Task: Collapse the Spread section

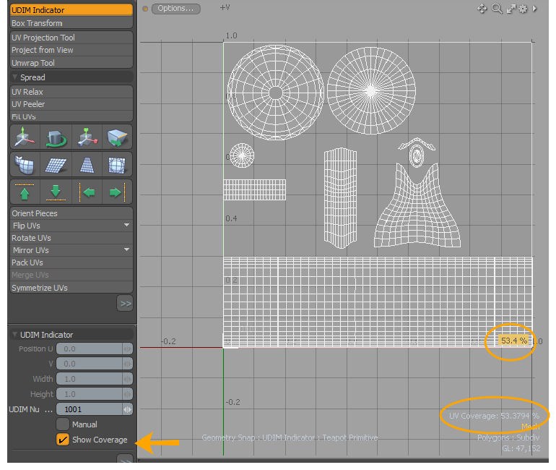Action: click(x=15, y=77)
